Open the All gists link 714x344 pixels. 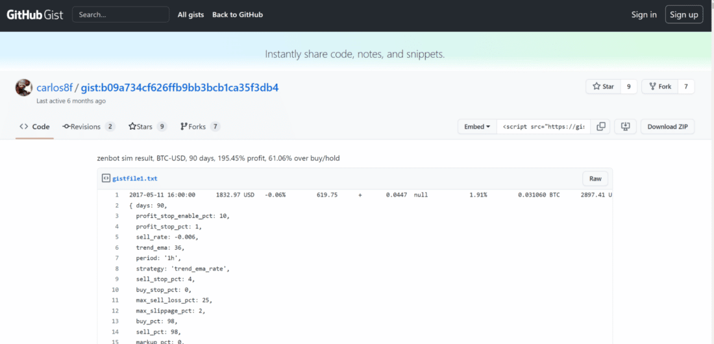[191, 15]
